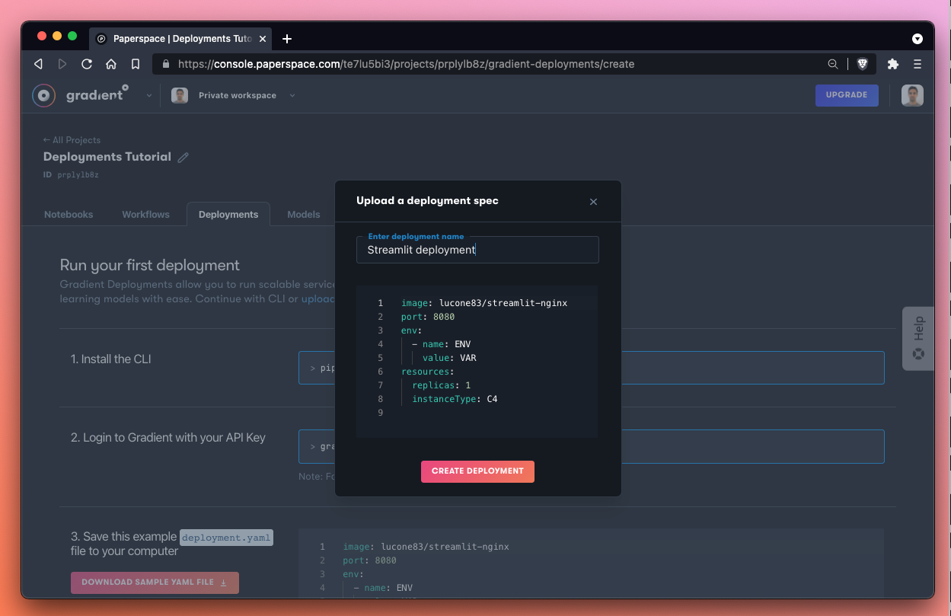Switch to the Models tab
951x616 pixels.
click(x=303, y=215)
